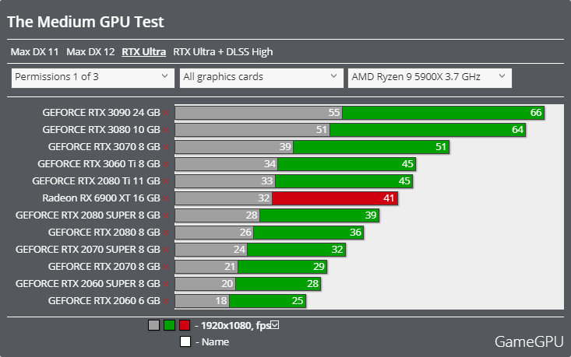Expand the All graphics cards dropdown

point(262,78)
